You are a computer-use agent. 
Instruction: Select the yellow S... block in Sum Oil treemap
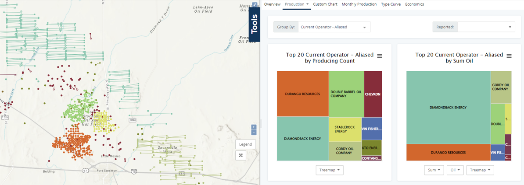click(508, 119)
